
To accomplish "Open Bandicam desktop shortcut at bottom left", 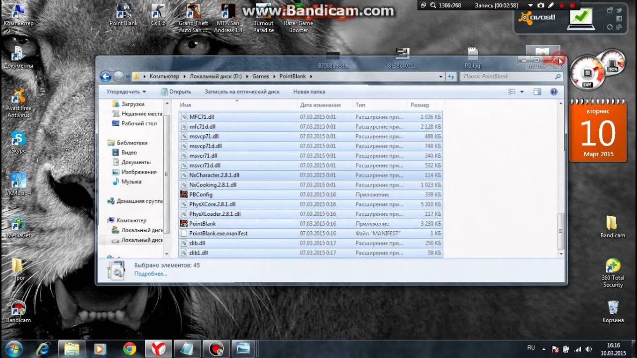I will click(18, 312).
